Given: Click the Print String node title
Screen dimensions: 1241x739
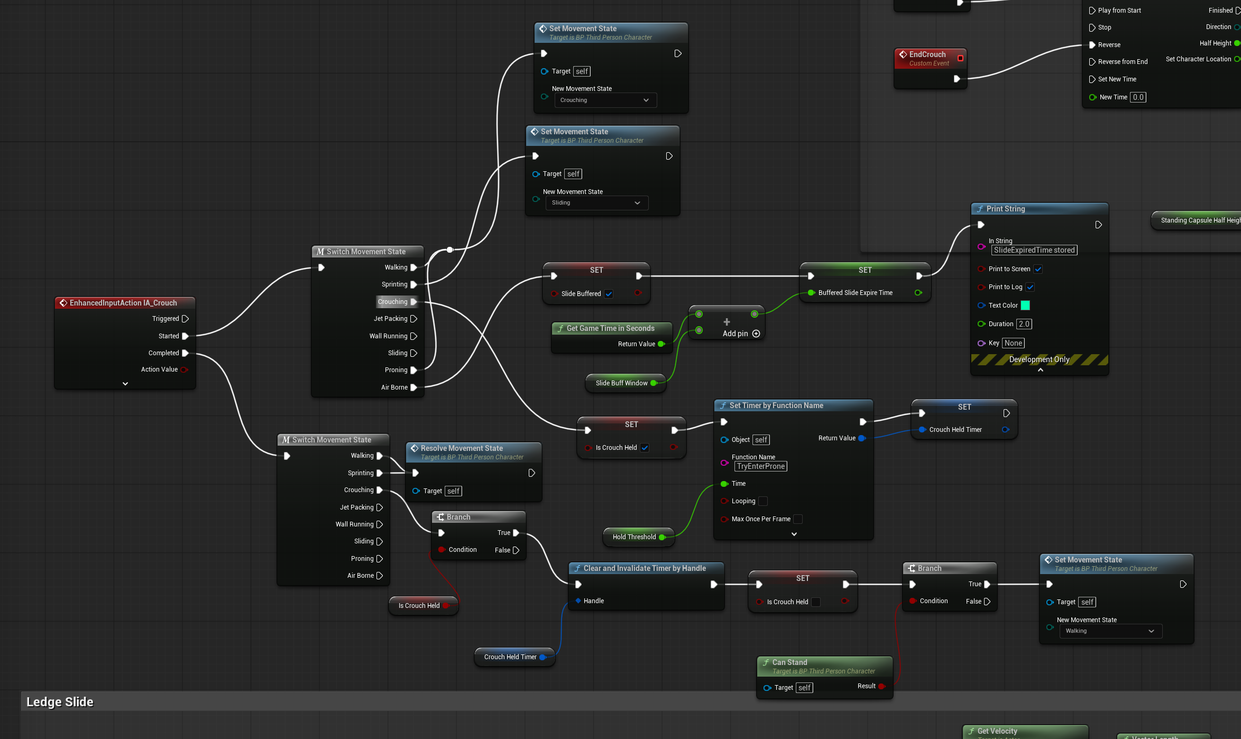Looking at the screenshot, I should click(x=1005, y=209).
